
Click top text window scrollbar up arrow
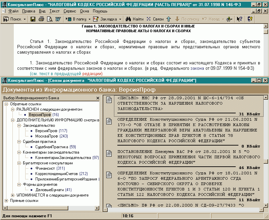pos(266,26)
